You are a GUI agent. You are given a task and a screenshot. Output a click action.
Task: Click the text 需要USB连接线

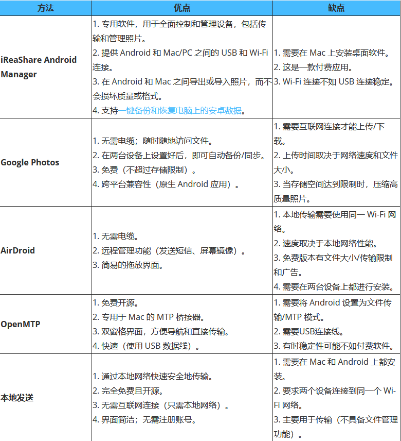(311, 332)
